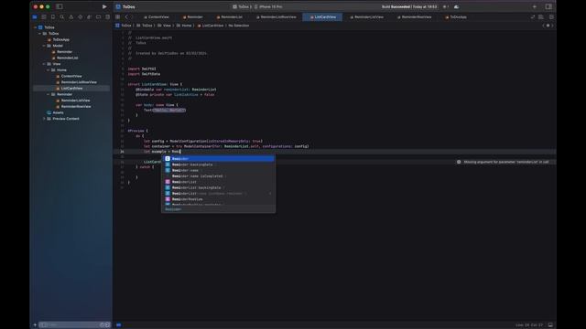This screenshot has width=586, height=329.
Task: Click the error icon beside Missing argument message
Action: pos(459,162)
